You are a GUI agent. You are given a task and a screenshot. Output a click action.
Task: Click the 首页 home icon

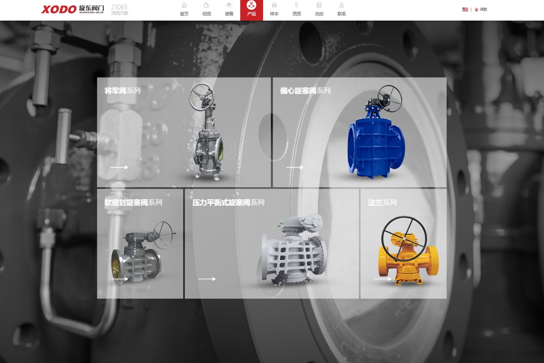click(184, 5)
